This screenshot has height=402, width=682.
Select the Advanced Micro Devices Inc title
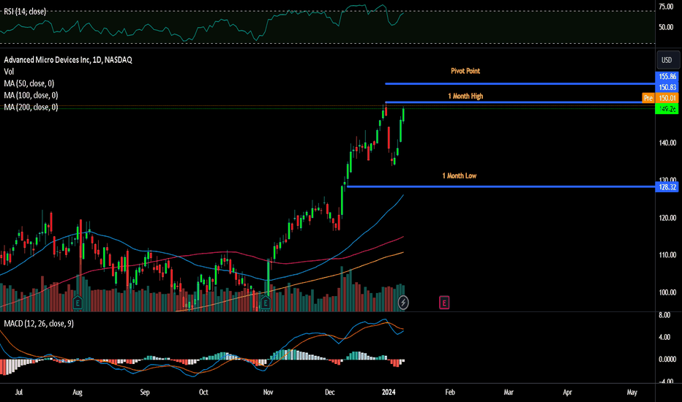tap(68, 60)
